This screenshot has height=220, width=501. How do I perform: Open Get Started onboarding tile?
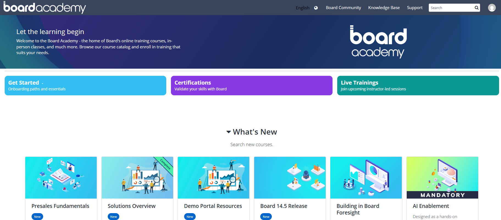(x=85, y=85)
